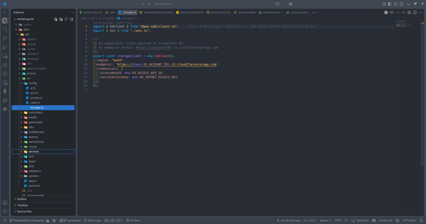Switch to the metaOAuth.service.ts tab
Screen dimensions: 426x224
(x=156, y=12)
